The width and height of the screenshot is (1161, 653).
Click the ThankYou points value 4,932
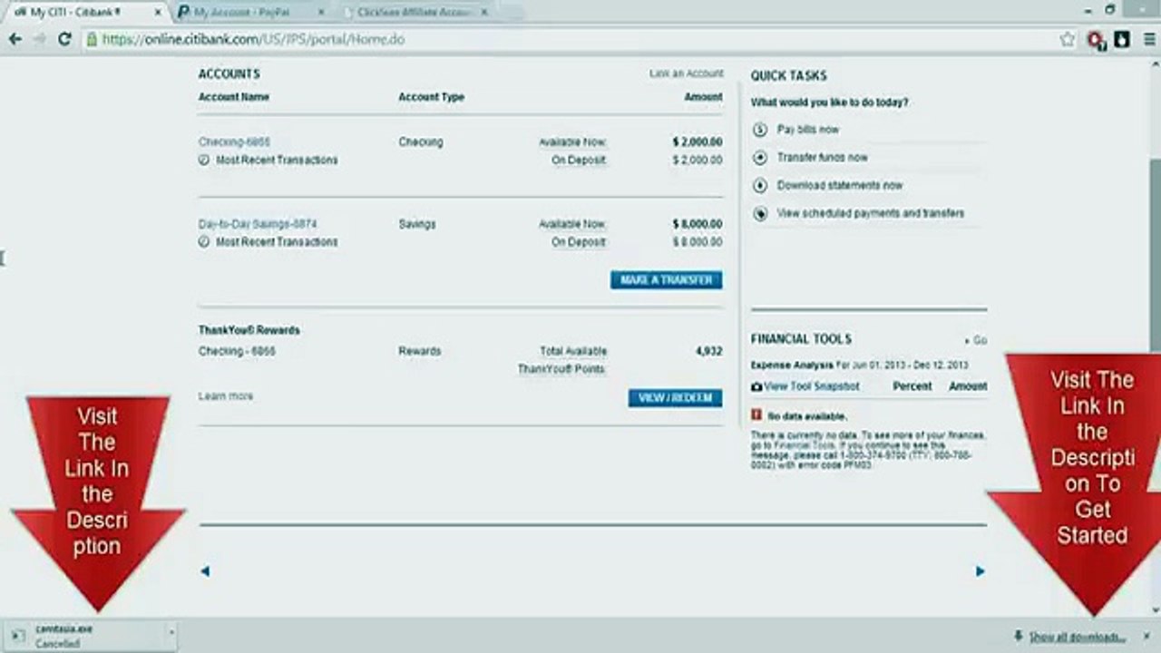(x=709, y=351)
